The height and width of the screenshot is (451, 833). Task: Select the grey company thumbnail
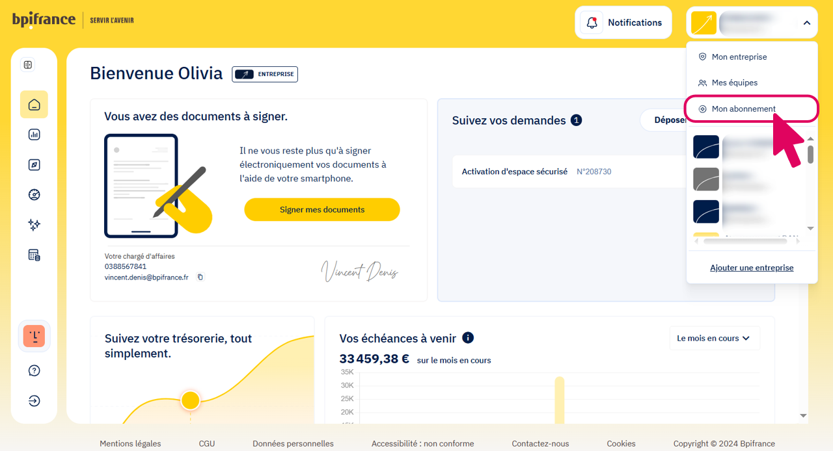click(x=706, y=179)
